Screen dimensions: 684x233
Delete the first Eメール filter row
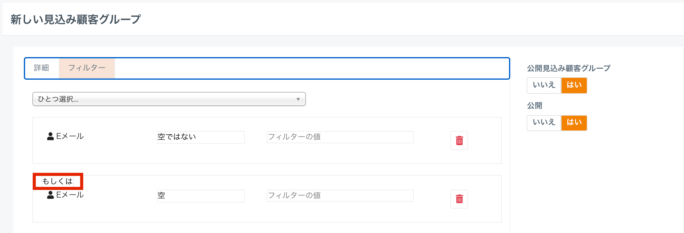[x=459, y=140]
